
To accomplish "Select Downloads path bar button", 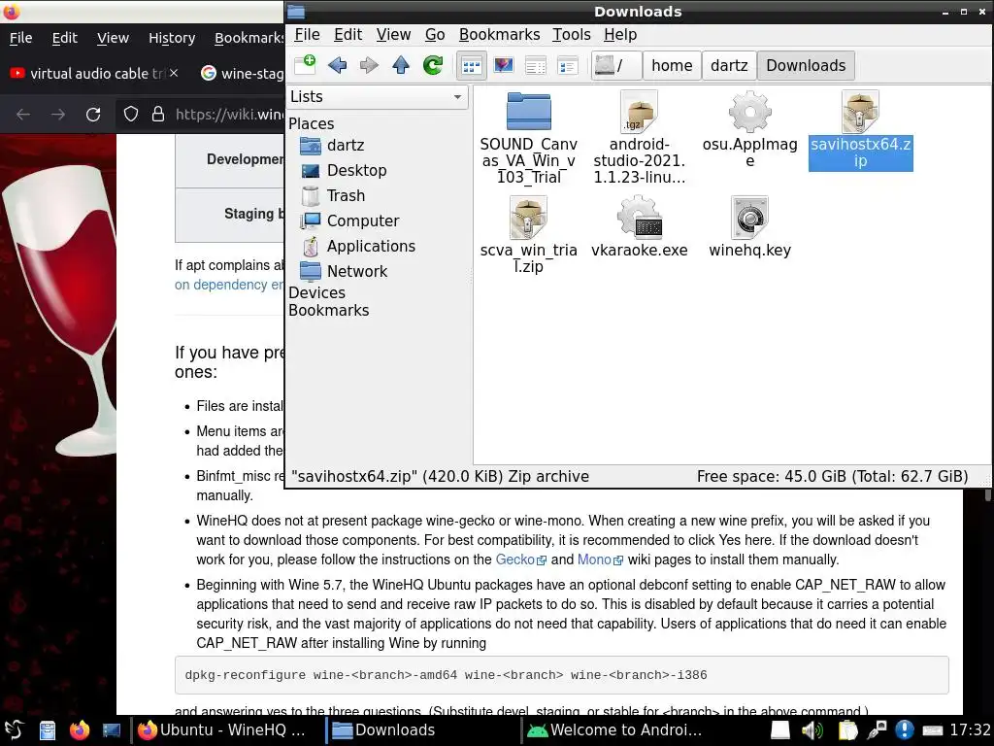I will point(806,65).
